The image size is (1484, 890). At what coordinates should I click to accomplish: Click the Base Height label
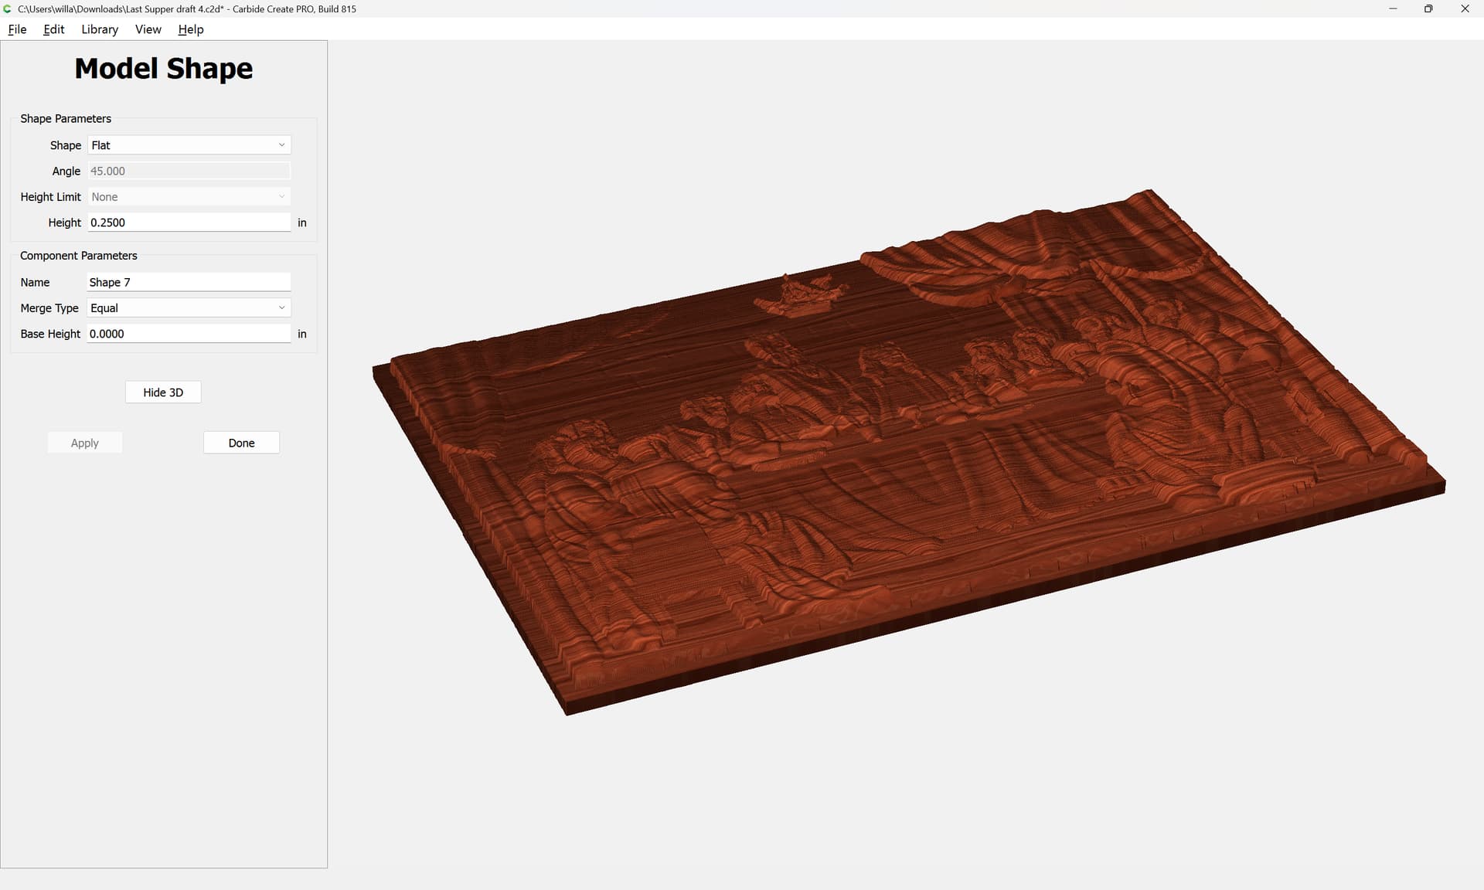(50, 334)
